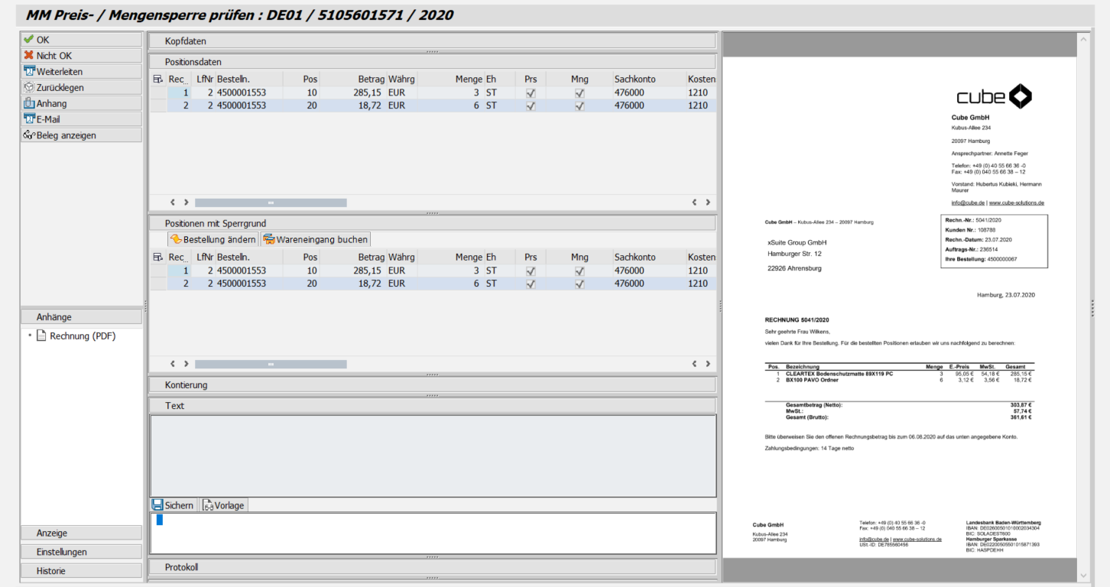Click the red Nicht OK cross icon

(29, 56)
